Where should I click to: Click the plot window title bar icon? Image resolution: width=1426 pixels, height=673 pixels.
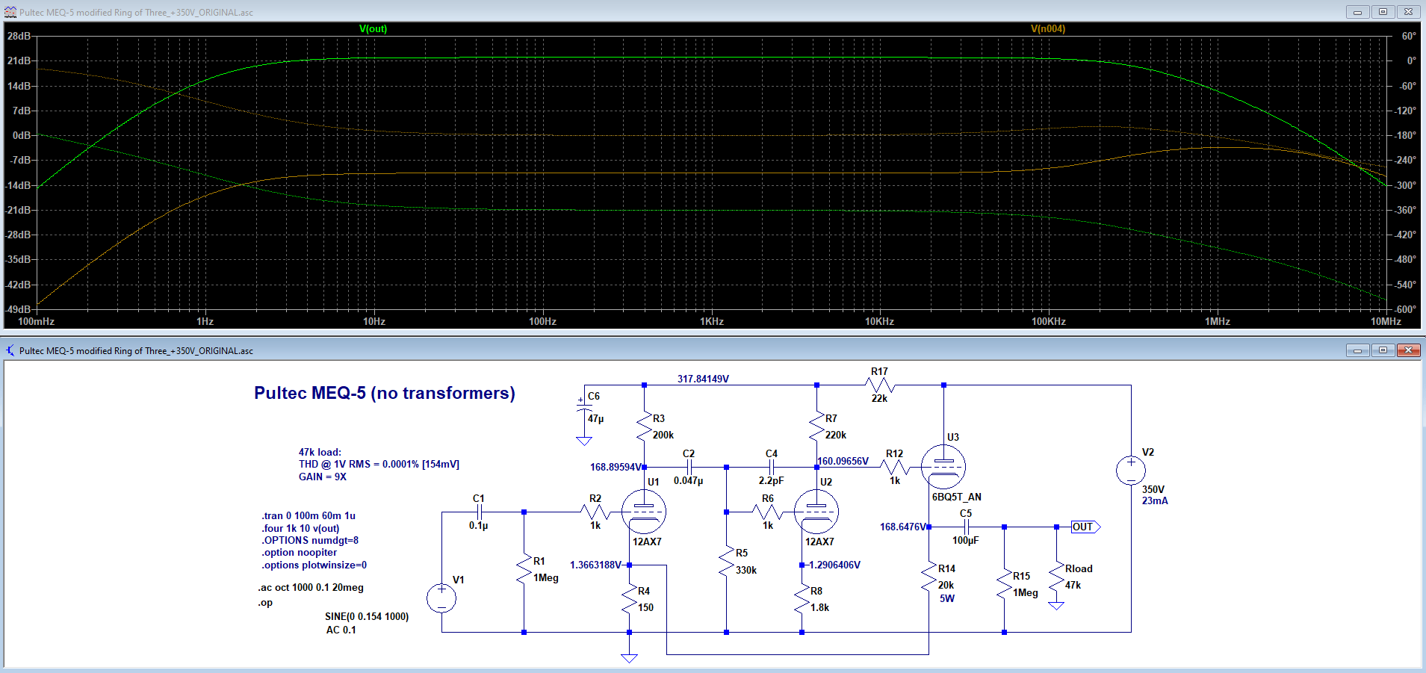click(x=10, y=12)
